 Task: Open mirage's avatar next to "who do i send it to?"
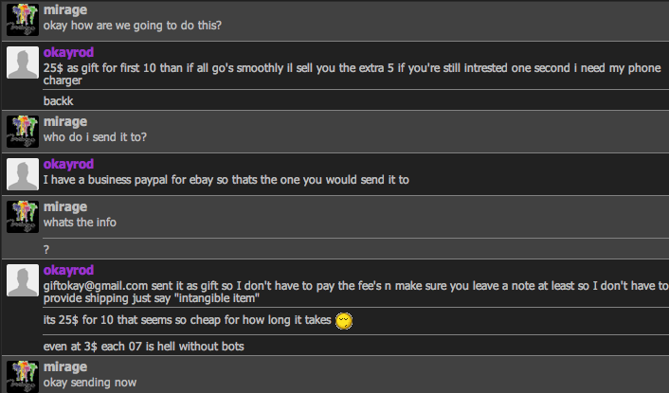pos(22,131)
